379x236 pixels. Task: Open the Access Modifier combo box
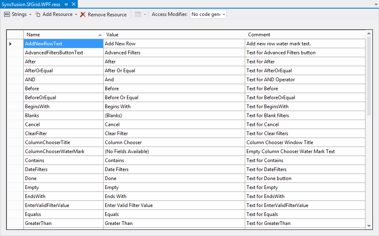pos(208,14)
